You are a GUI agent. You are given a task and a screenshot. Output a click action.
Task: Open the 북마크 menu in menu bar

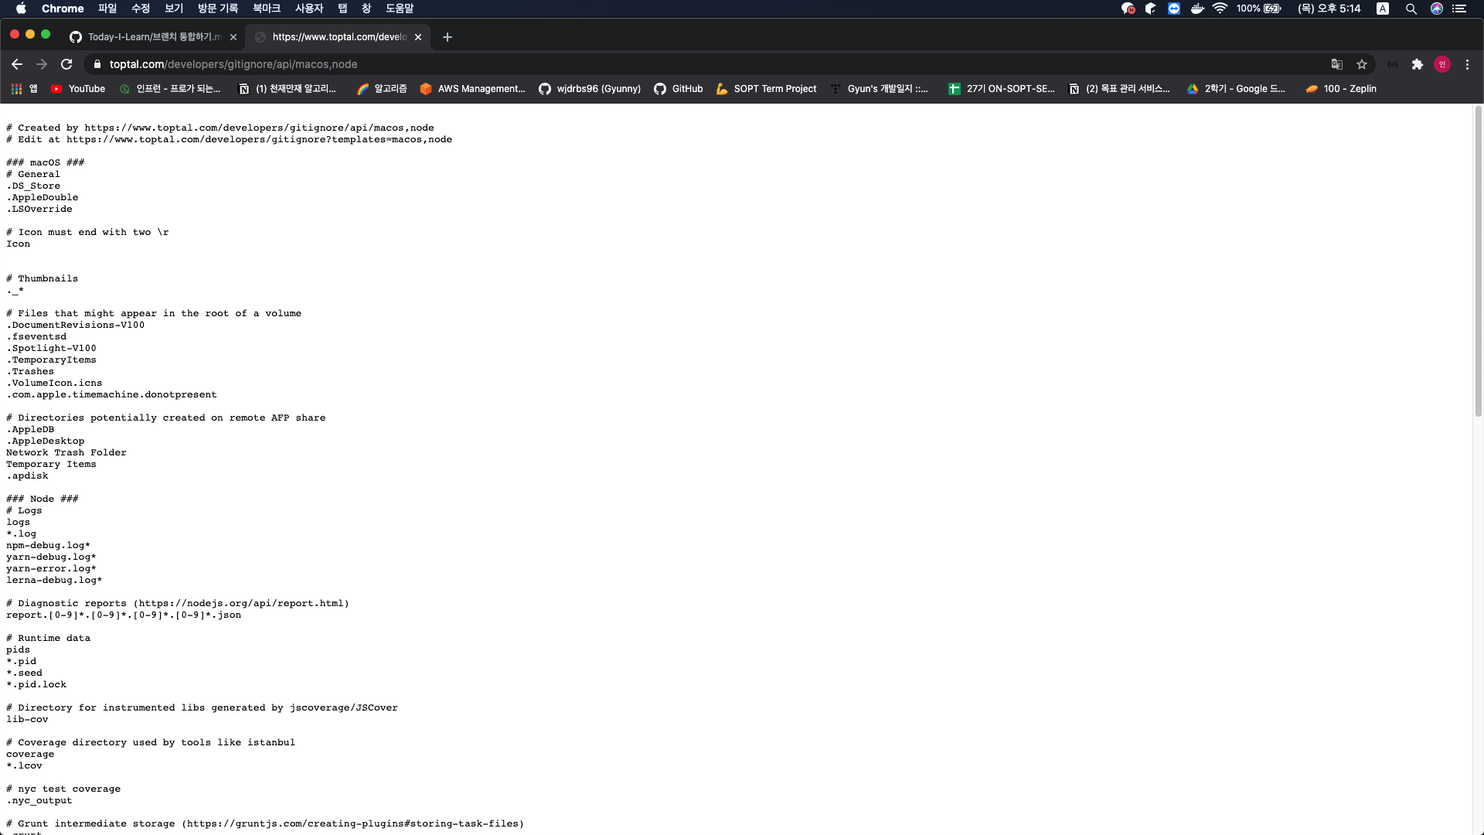tap(266, 9)
